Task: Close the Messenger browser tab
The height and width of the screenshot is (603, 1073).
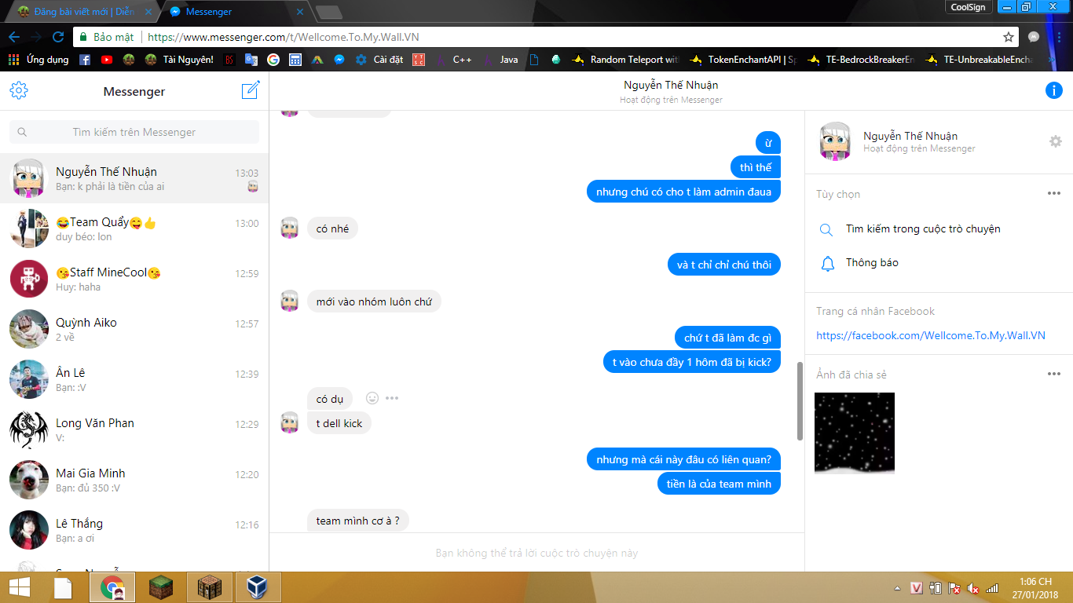Action: (x=299, y=12)
